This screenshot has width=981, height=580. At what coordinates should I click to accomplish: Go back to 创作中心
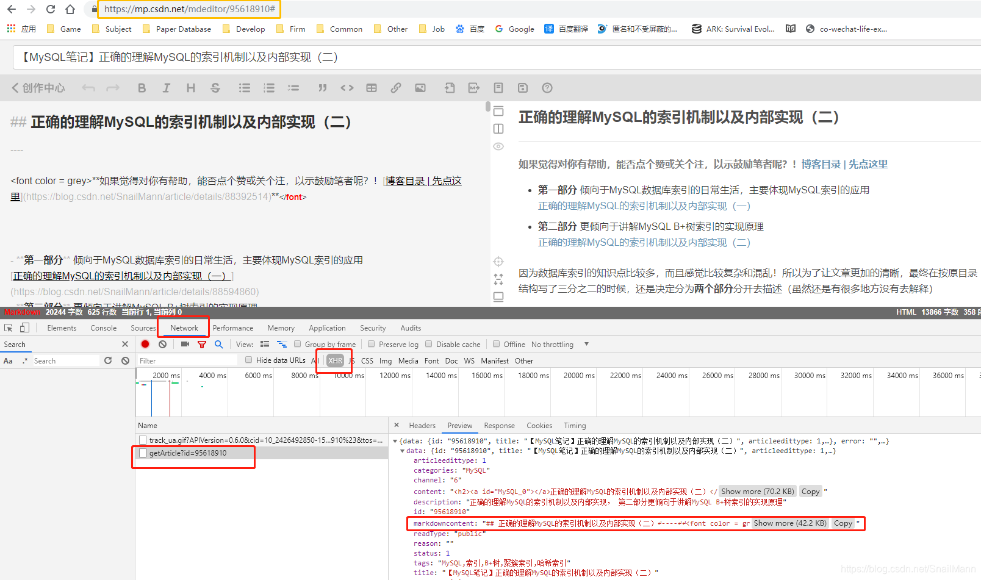[x=38, y=88]
